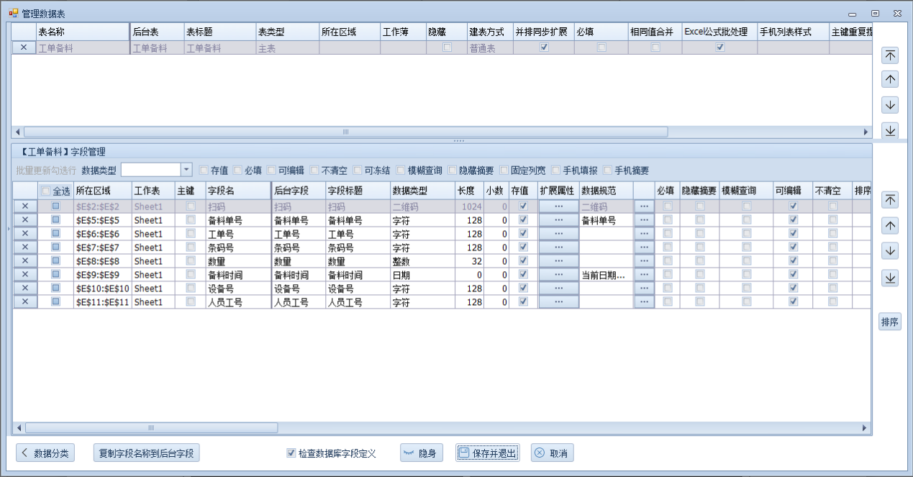Click the 表名称 column header in upper grid
913x477 pixels.
(81, 32)
